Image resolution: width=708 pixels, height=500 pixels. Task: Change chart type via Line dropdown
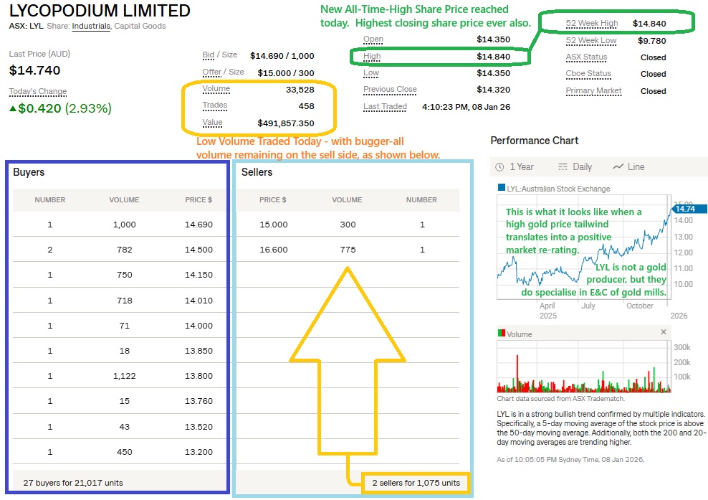coord(628,166)
